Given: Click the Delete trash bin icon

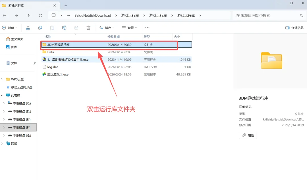Looking at the screenshot, I should (x=88, y=28).
